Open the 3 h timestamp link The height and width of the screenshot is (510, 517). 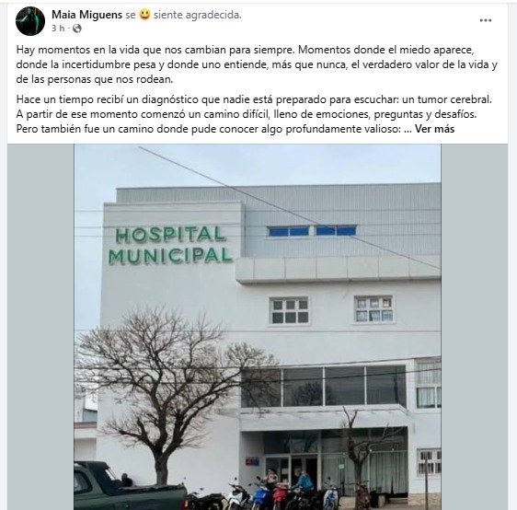[x=58, y=29]
